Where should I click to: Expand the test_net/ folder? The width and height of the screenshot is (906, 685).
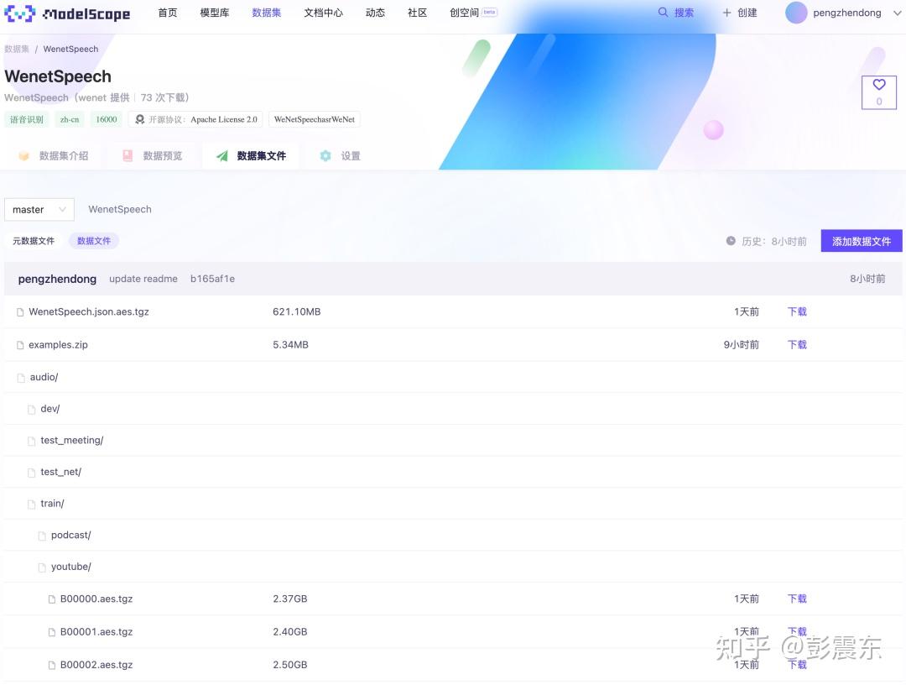click(60, 473)
